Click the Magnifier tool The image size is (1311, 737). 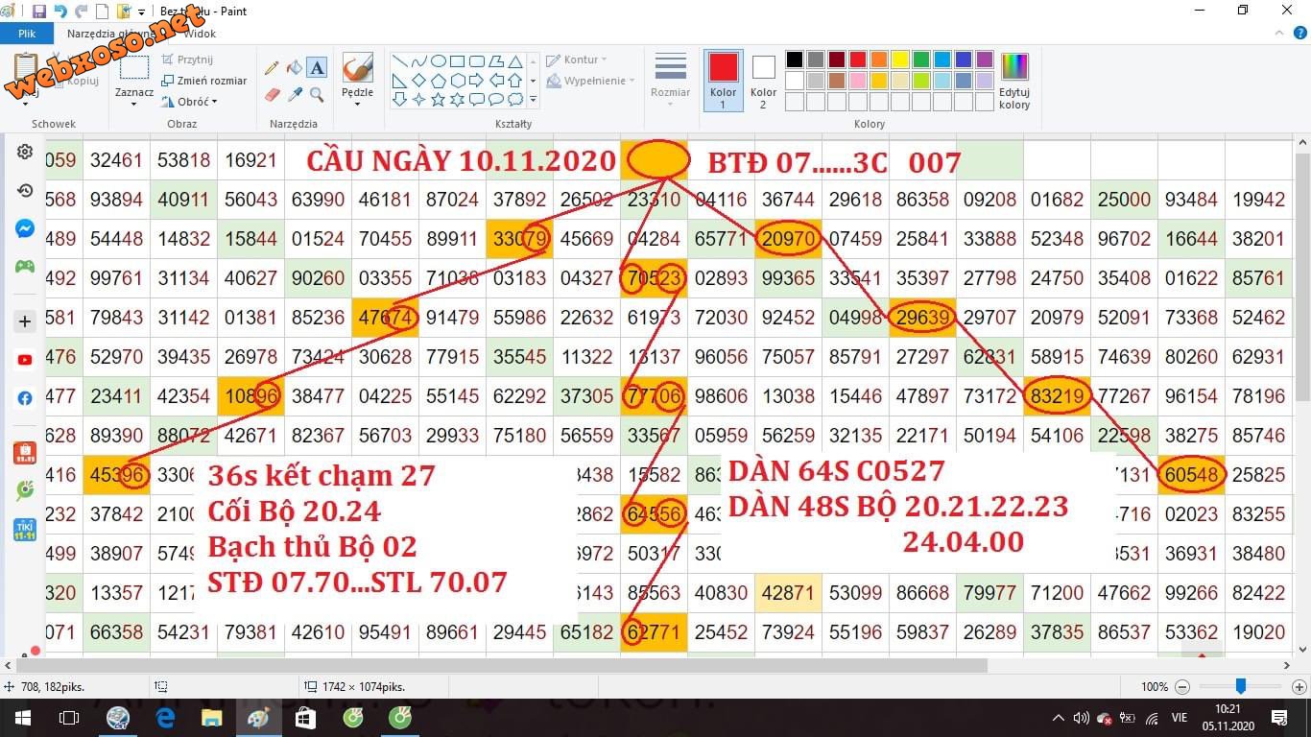pyautogui.click(x=317, y=95)
